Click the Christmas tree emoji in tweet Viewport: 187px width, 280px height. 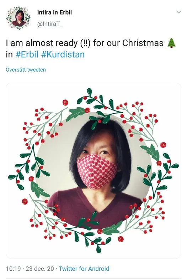coord(171,43)
